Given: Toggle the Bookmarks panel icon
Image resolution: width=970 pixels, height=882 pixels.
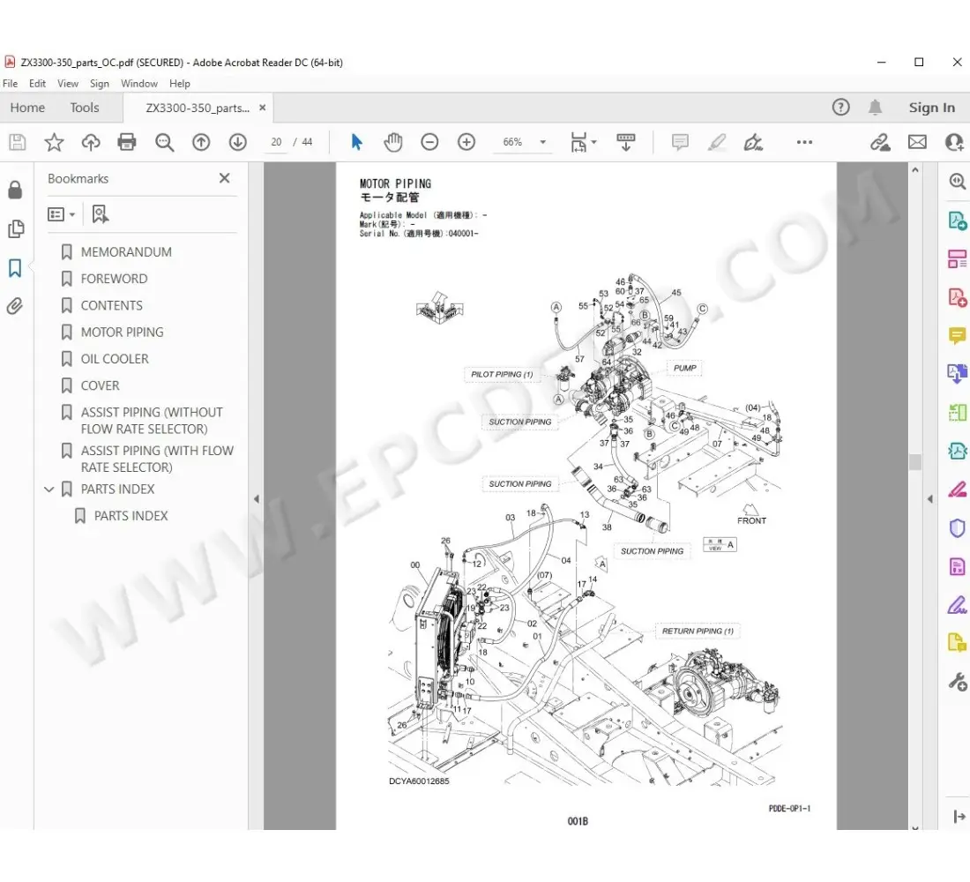Looking at the screenshot, I should 15,268.
